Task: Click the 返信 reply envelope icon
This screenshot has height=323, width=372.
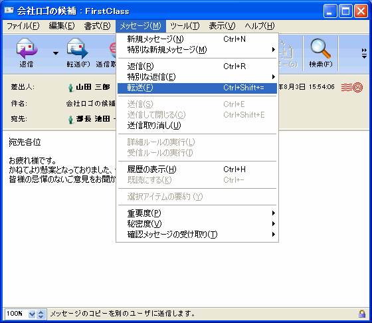Action: (27, 49)
